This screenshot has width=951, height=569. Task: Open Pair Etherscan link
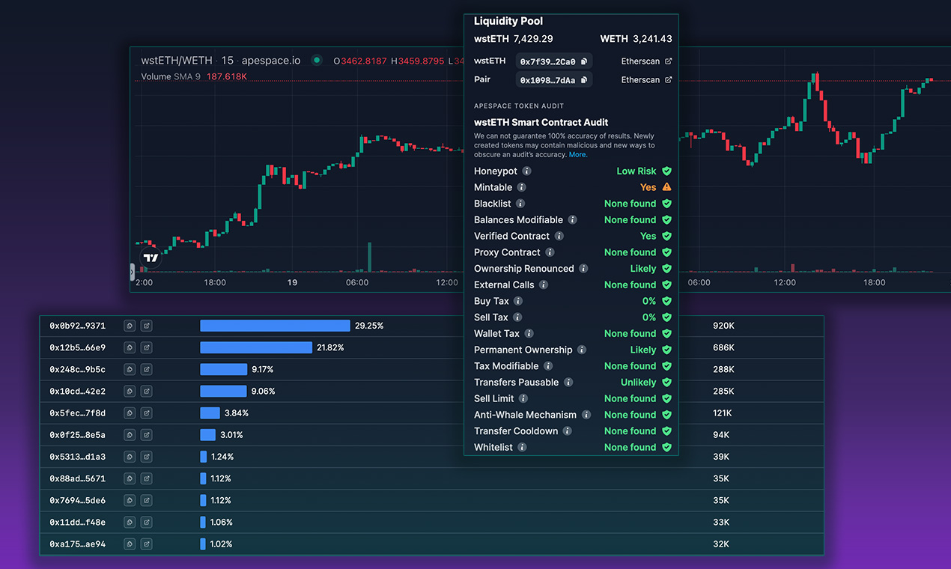click(x=646, y=80)
